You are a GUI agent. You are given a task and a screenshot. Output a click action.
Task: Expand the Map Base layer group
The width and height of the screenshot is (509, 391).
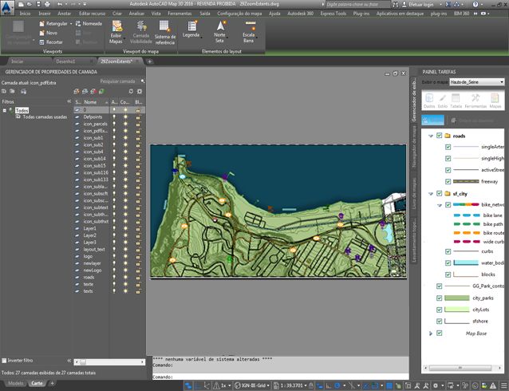pos(431,333)
